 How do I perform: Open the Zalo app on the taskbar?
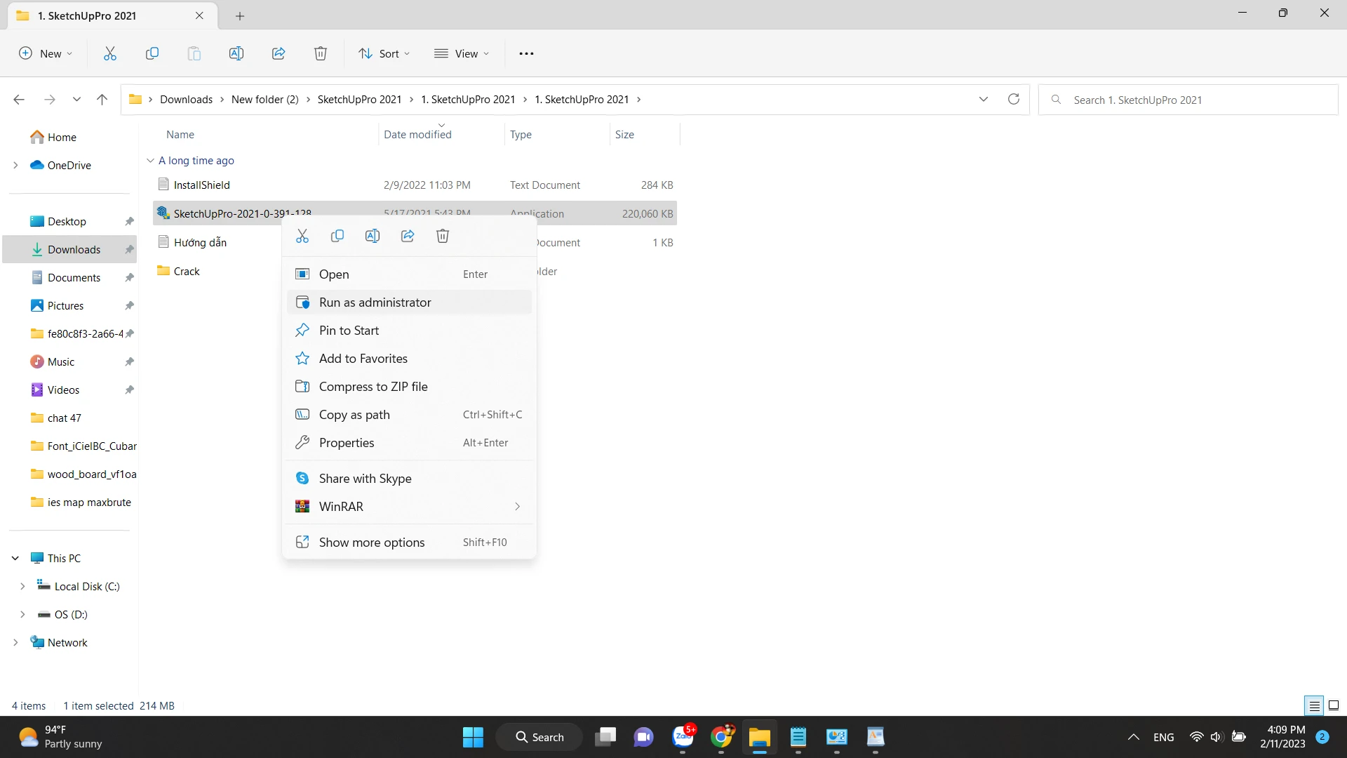click(683, 737)
